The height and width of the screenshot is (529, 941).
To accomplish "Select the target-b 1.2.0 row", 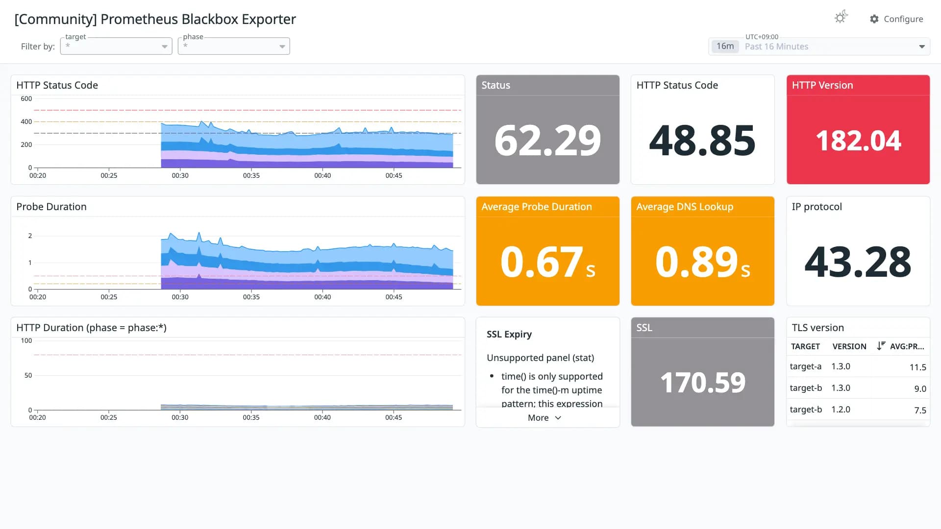I will (858, 409).
